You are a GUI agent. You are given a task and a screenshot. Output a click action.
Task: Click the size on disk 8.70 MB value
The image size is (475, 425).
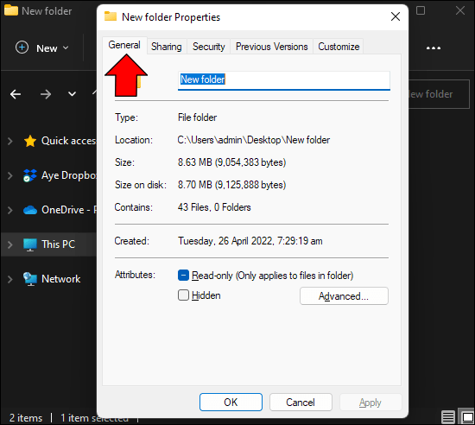(231, 185)
